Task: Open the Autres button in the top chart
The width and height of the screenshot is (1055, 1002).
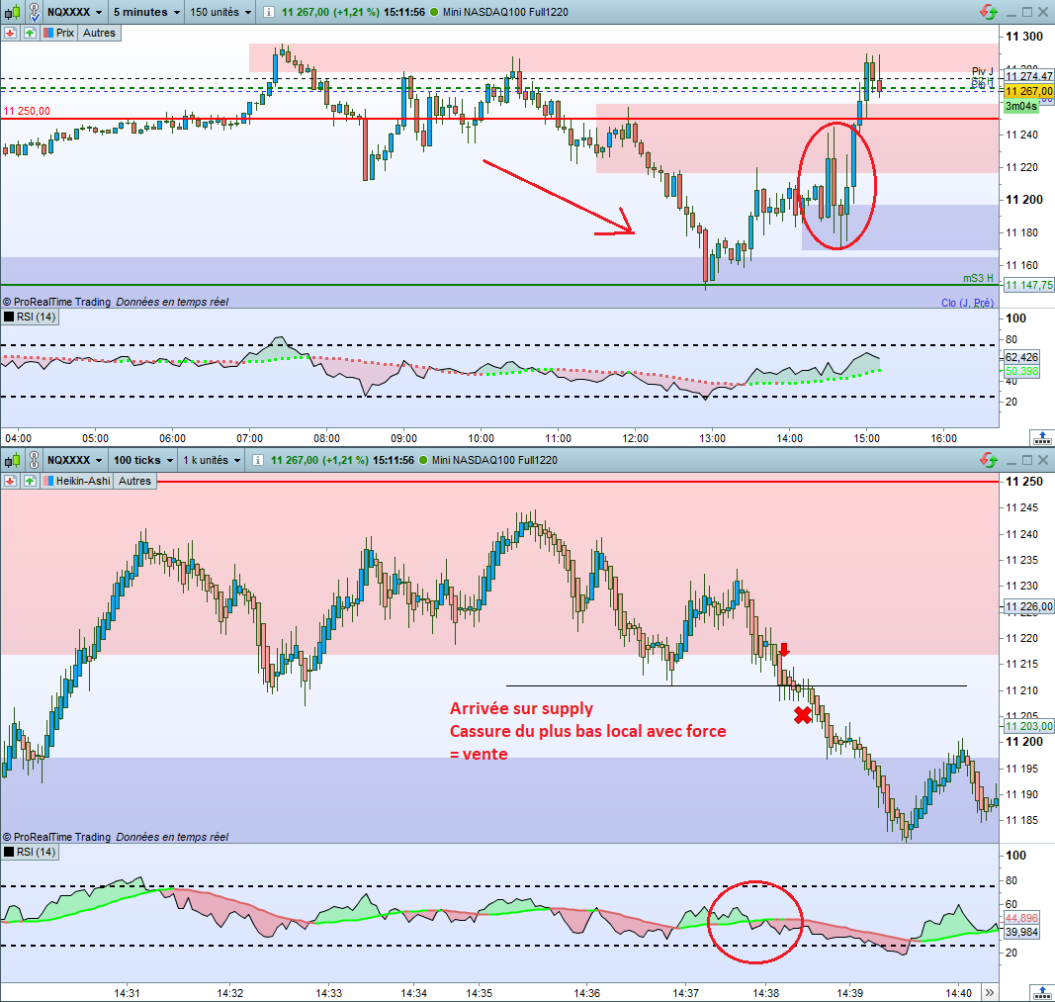Action: [x=99, y=33]
